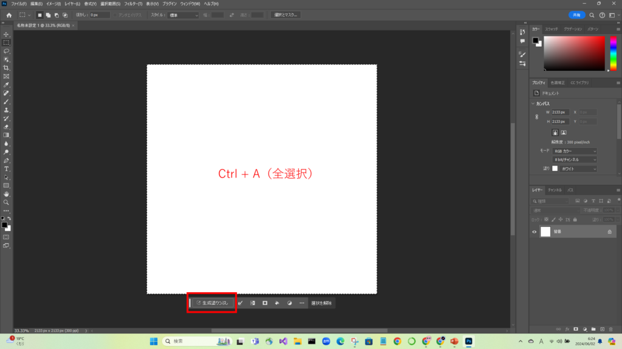Click the link width and height chain icon

(x=536, y=117)
